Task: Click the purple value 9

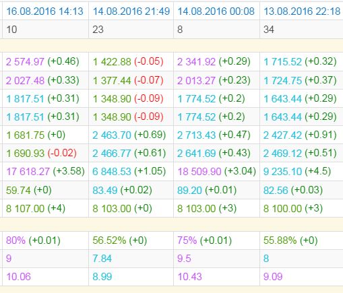Action: coord(9,259)
